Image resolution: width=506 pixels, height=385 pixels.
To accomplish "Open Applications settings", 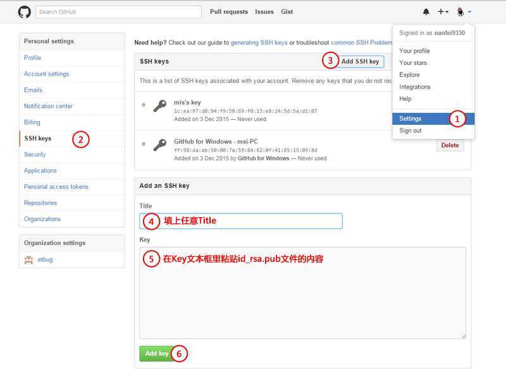I will coord(72,170).
